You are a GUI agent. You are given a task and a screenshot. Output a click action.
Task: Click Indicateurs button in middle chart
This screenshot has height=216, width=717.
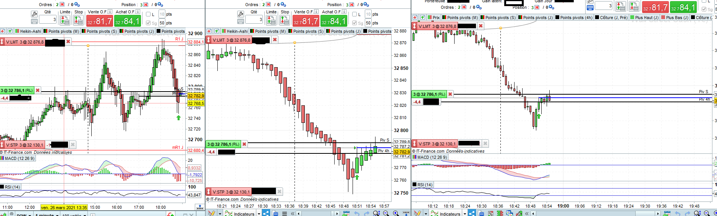pyautogui.click(x=239, y=213)
